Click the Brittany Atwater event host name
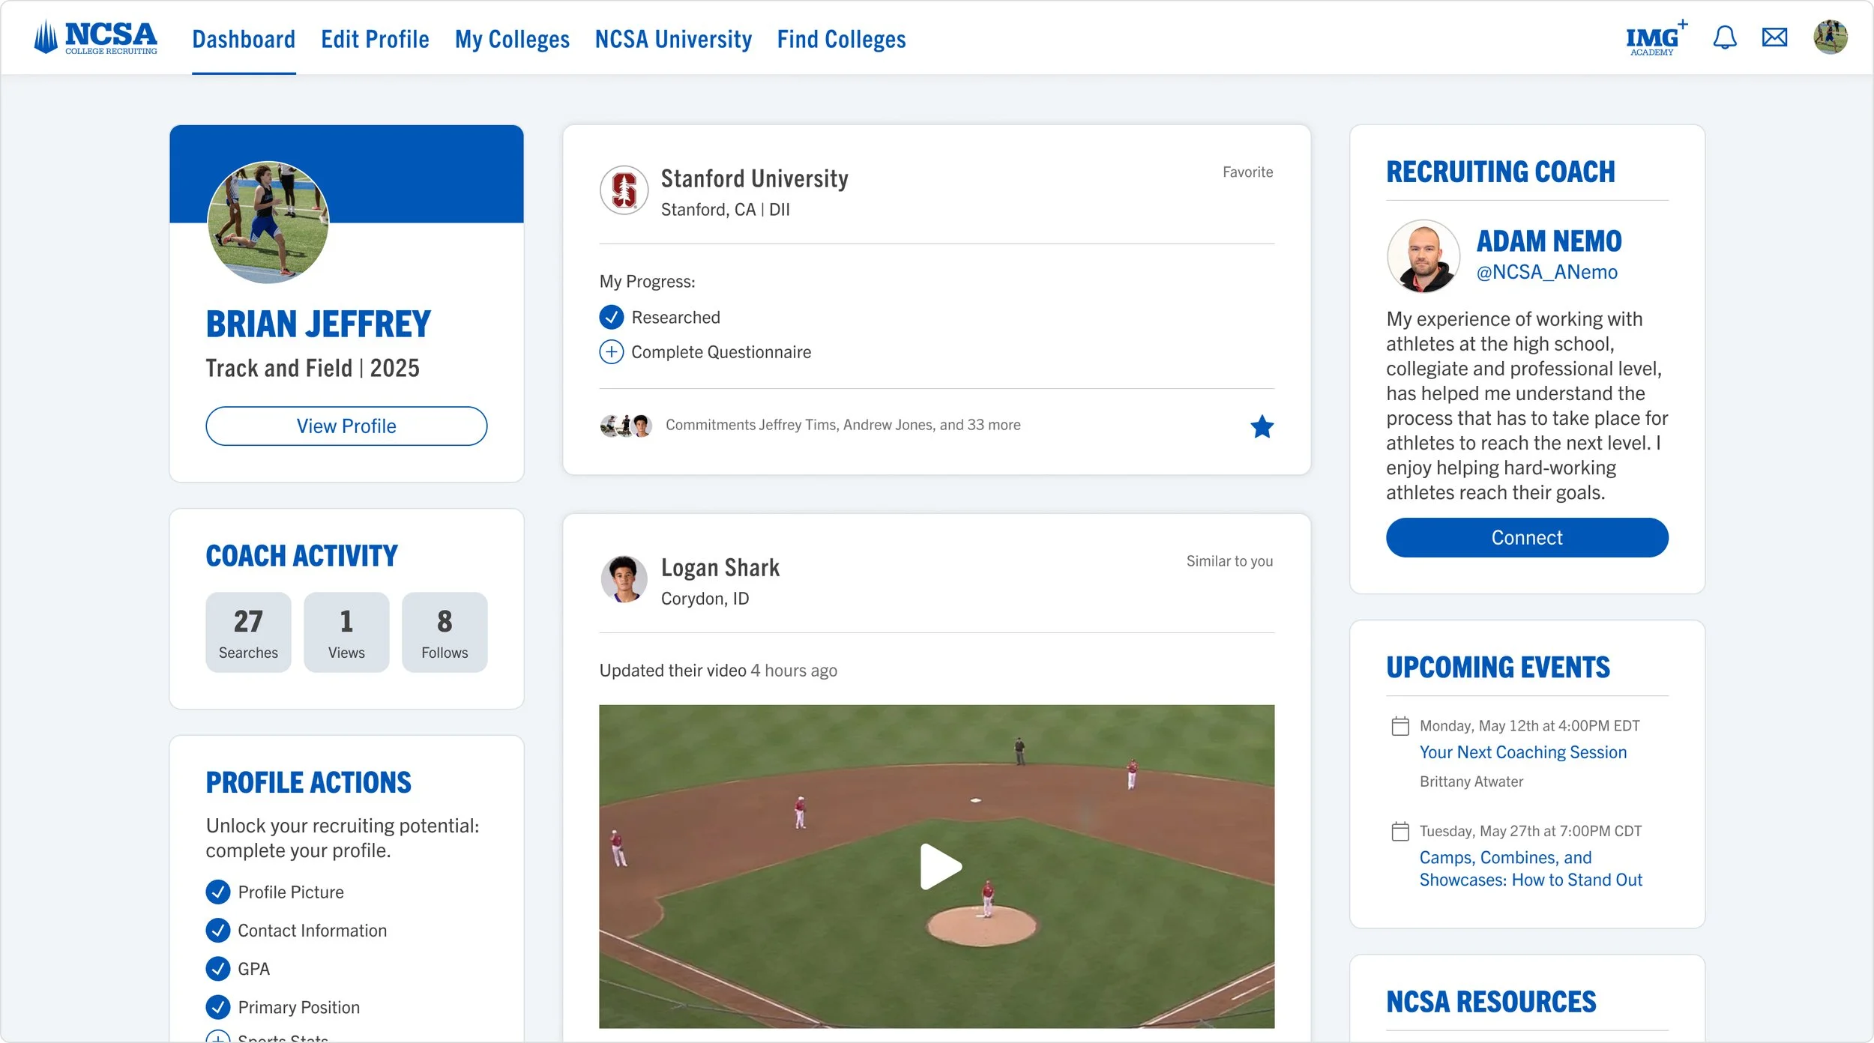 click(x=1471, y=782)
